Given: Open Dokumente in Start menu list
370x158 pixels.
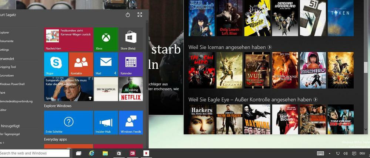Looking at the screenshot, I should pos(7,41).
